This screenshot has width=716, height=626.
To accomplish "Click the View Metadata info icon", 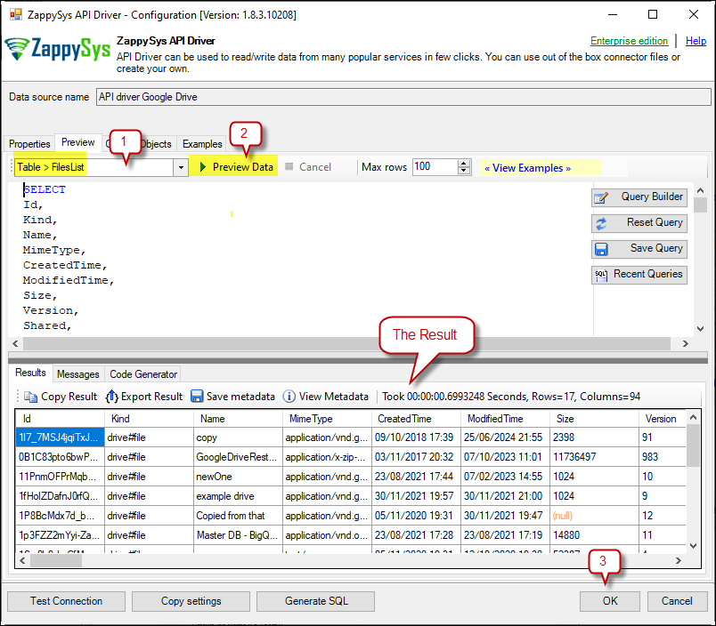I will point(289,397).
